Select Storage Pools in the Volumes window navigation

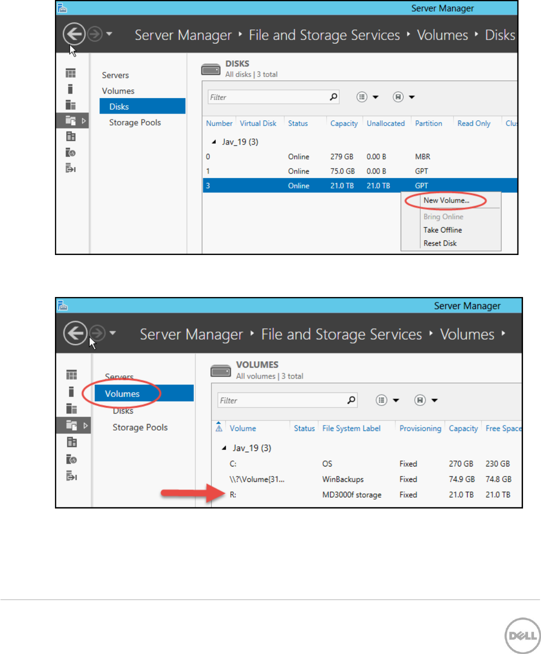[x=140, y=427]
